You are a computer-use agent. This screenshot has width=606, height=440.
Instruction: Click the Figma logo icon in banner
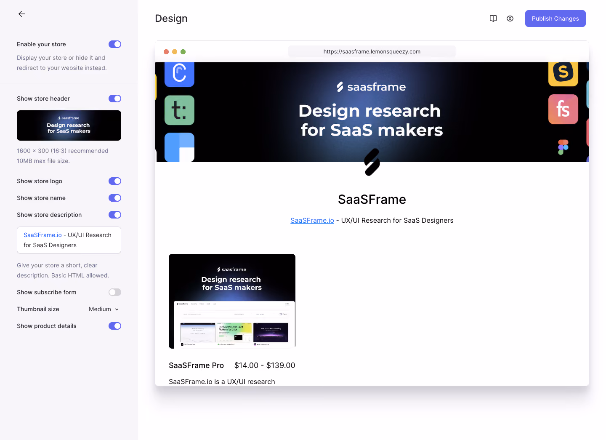(563, 147)
